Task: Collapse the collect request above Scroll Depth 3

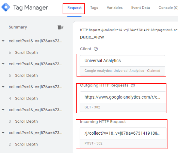Action: 3,110
